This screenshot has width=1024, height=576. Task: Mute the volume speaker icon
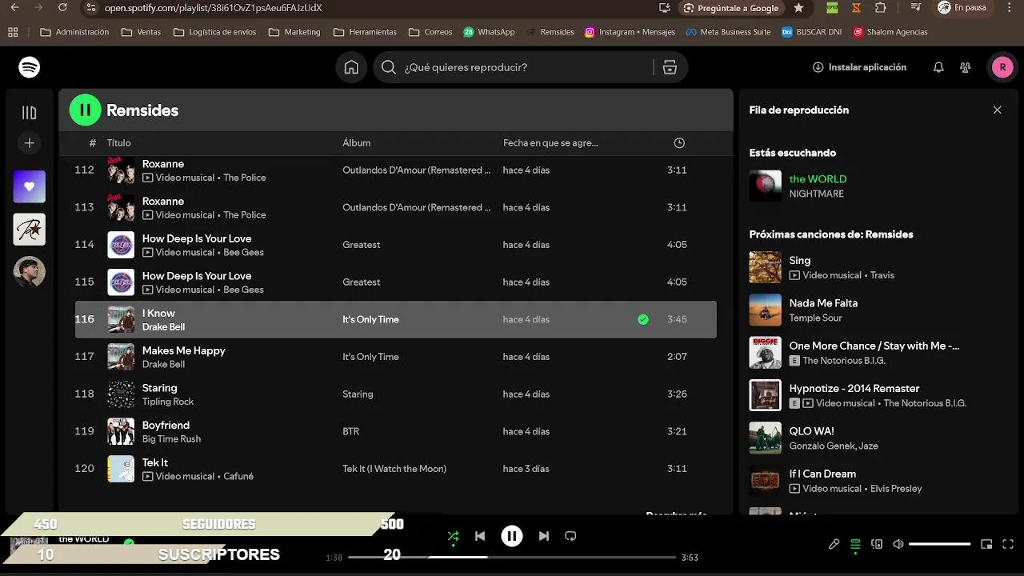tap(898, 544)
